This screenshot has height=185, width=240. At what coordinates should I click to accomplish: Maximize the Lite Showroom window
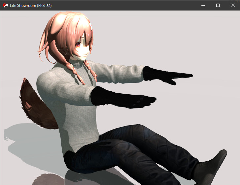pos(218,6)
